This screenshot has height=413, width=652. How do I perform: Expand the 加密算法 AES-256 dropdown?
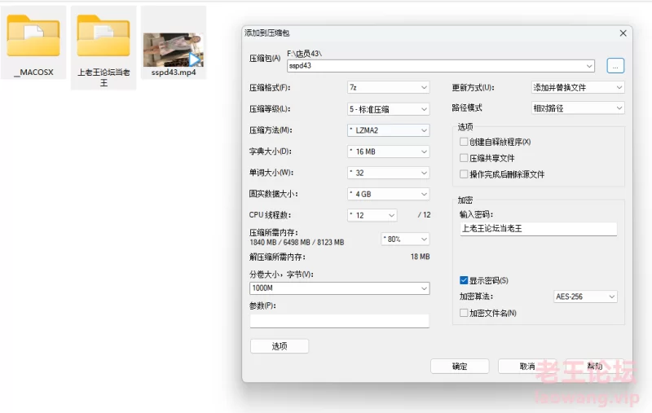pos(584,297)
